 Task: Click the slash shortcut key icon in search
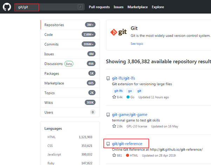pos(80,7)
